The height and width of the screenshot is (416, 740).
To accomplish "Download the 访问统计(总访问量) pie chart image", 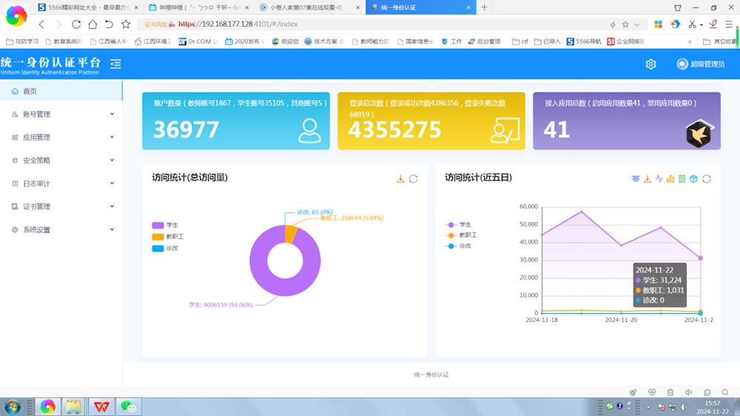I will pyautogui.click(x=400, y=178).
